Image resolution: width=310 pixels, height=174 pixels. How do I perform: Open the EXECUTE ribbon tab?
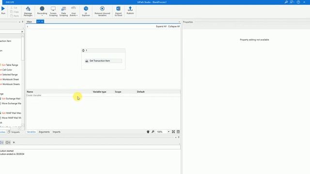pyautogui.click(x=10, y=2)
